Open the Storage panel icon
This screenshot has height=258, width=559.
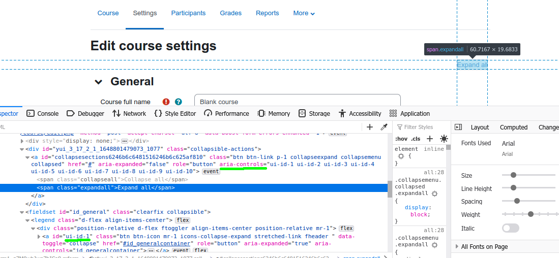[x=302, y=114]
